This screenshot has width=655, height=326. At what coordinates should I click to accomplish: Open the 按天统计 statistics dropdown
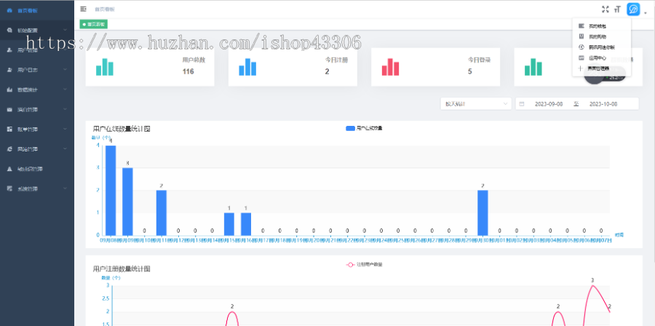[x=476, y=104]
